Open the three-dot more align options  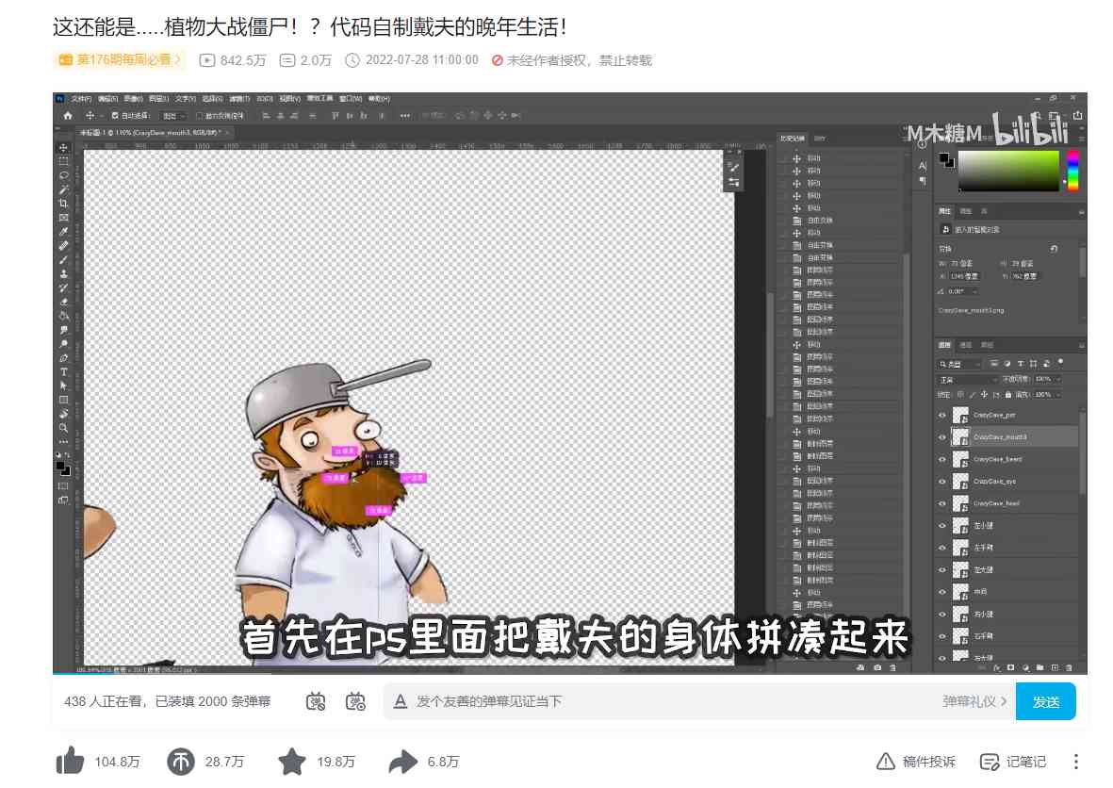point(404,116)
